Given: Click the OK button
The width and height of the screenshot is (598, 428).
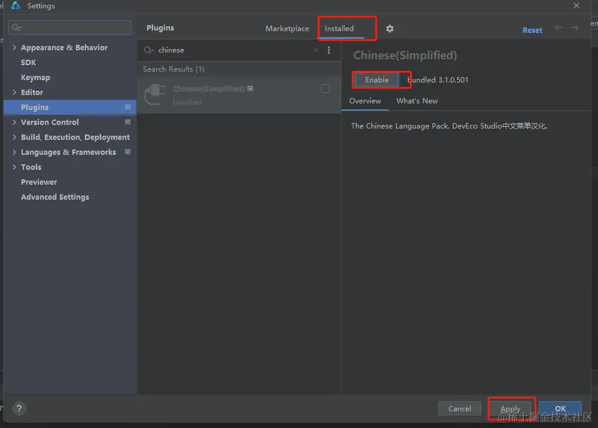Looking at the screenshot, I should 560,408.
